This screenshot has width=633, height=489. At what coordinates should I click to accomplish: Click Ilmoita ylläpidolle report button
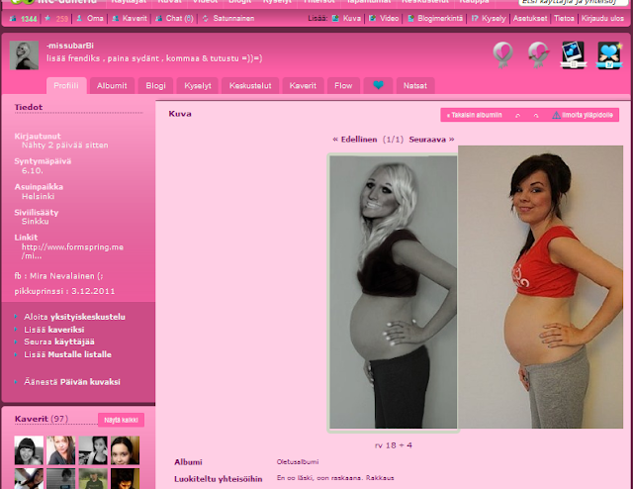583,115
